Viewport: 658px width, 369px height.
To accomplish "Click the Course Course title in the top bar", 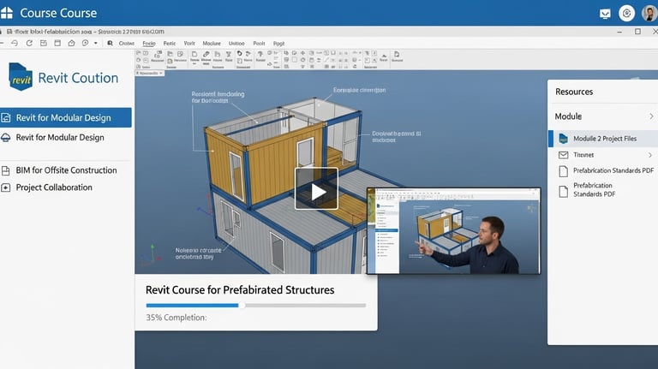I will tap(58, 13).
